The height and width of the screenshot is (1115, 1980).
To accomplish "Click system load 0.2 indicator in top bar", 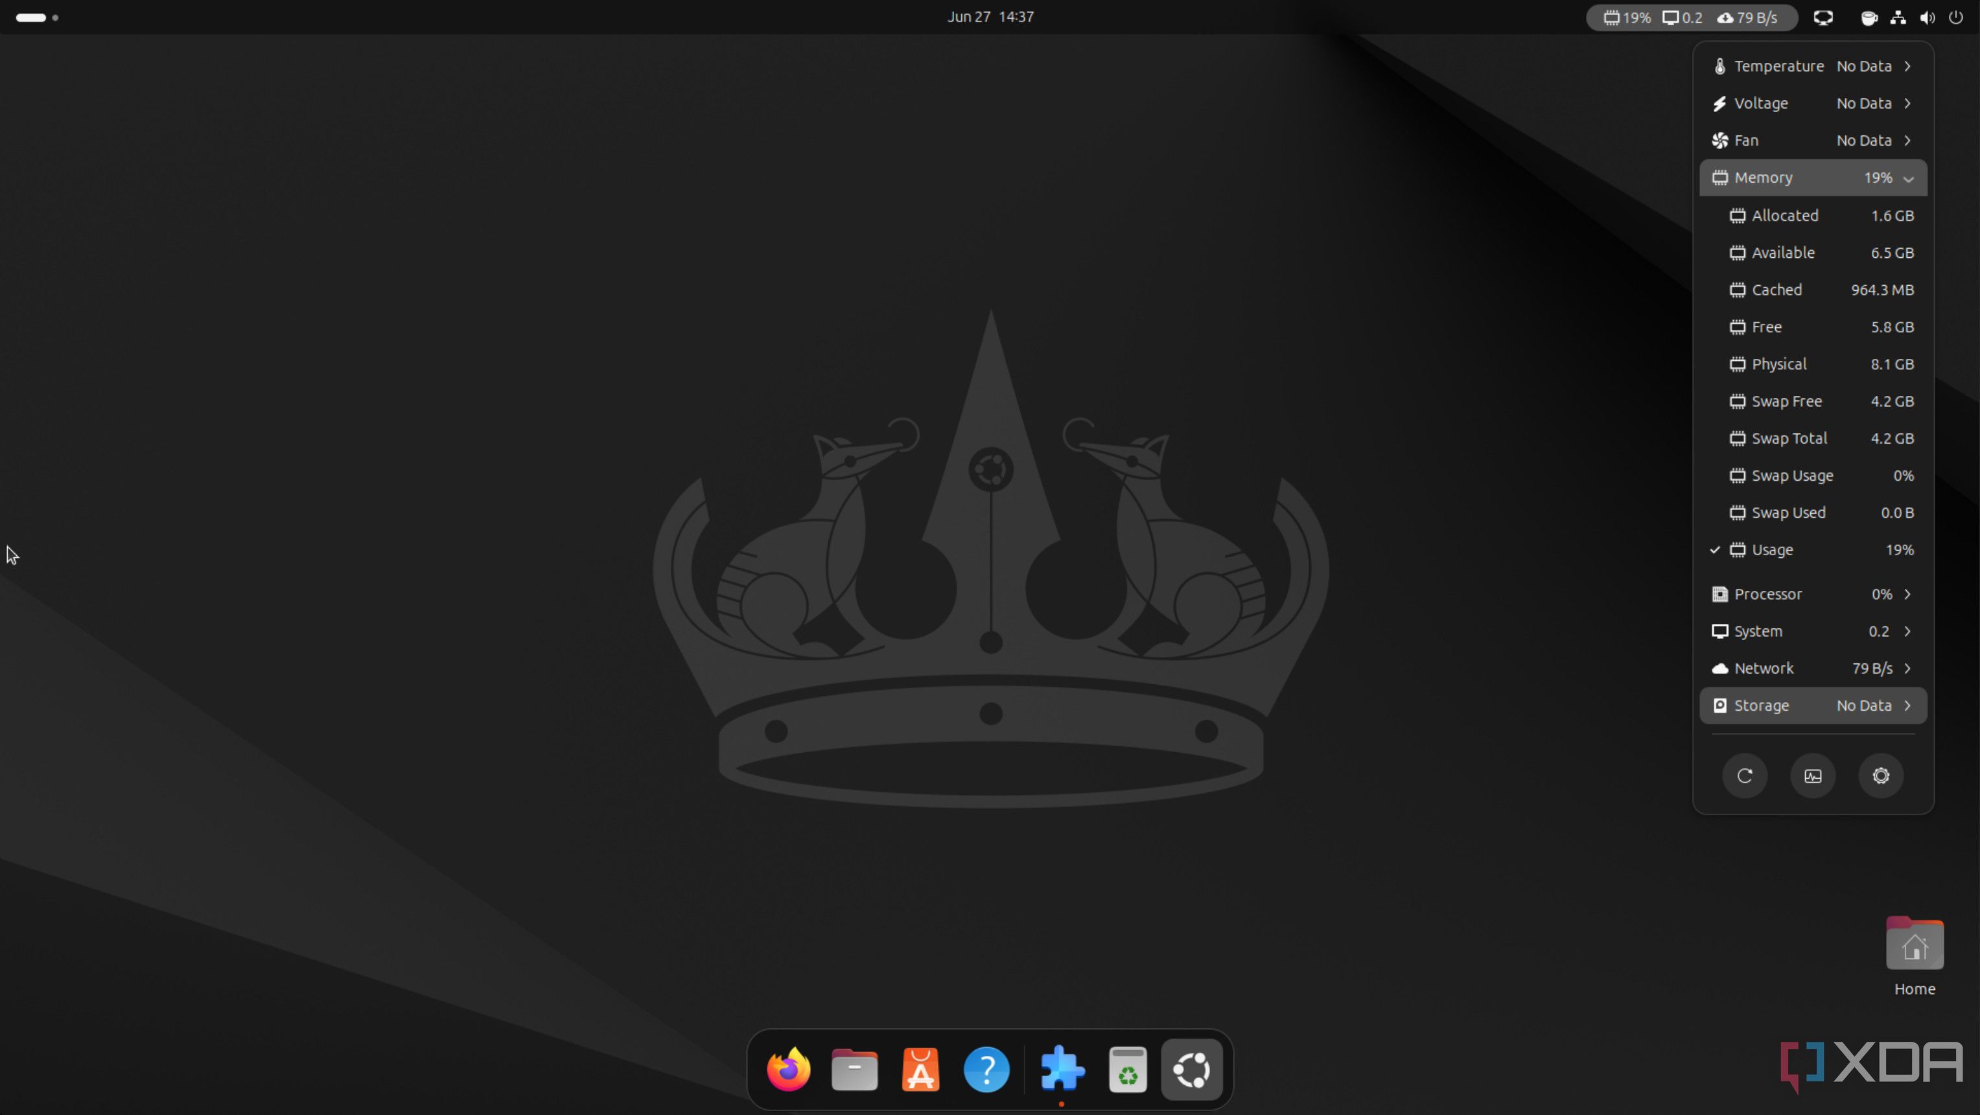I will (x=1683, y=17).
